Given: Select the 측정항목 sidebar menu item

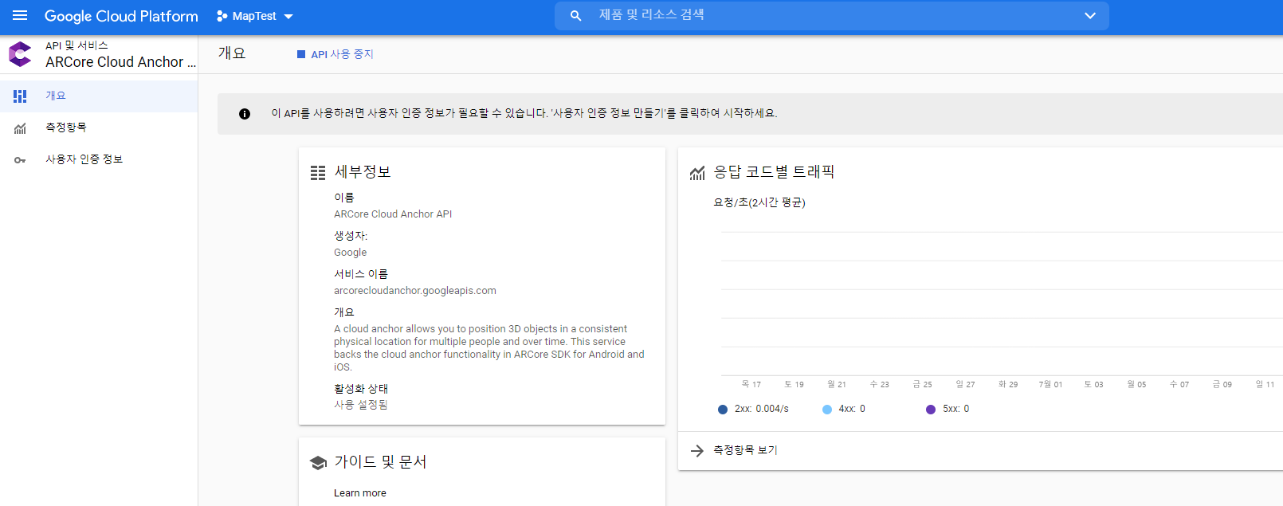Looking at the screenshot, I should click(99, 127).
